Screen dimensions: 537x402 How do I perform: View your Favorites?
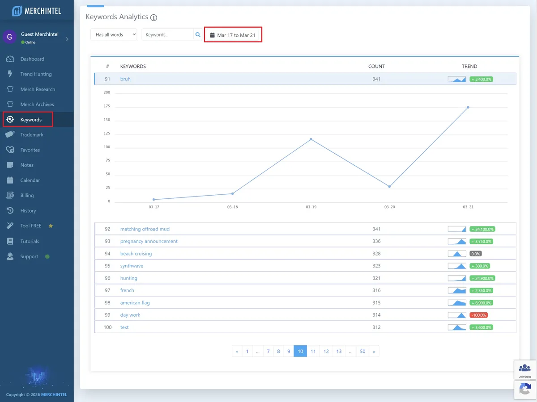click(30, 150)
